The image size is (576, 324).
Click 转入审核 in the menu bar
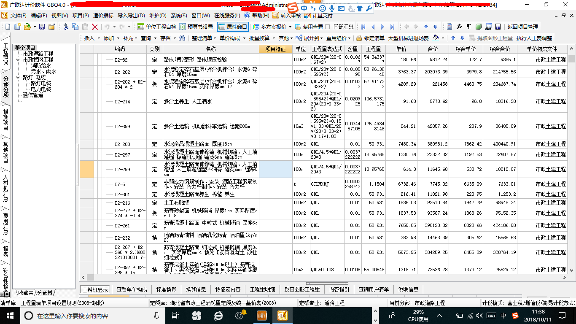287,15
